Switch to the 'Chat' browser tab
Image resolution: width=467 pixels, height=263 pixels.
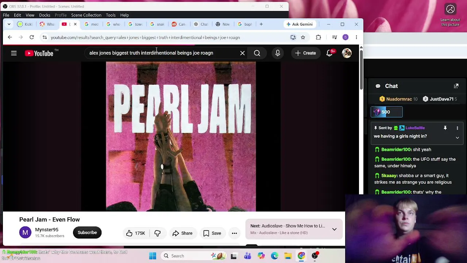point(201,24)
